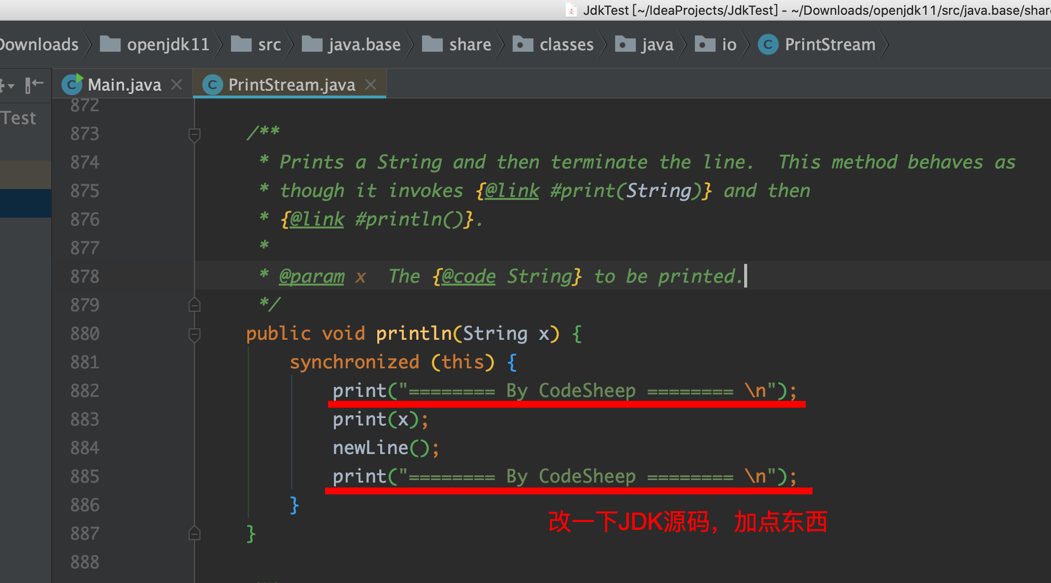Click gutter at line number 882
The width and height of the screenshot is (1051, 583).
[x=85, y=391]
